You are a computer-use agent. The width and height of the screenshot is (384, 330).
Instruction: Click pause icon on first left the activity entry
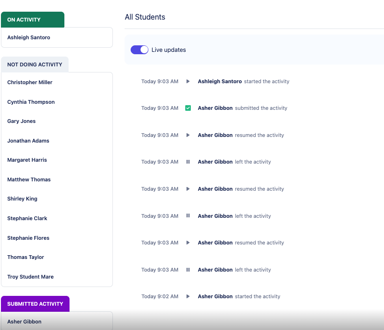pyautogui.click(x=188, y=162)
